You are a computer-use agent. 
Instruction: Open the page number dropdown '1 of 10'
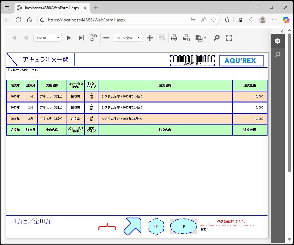48,38
